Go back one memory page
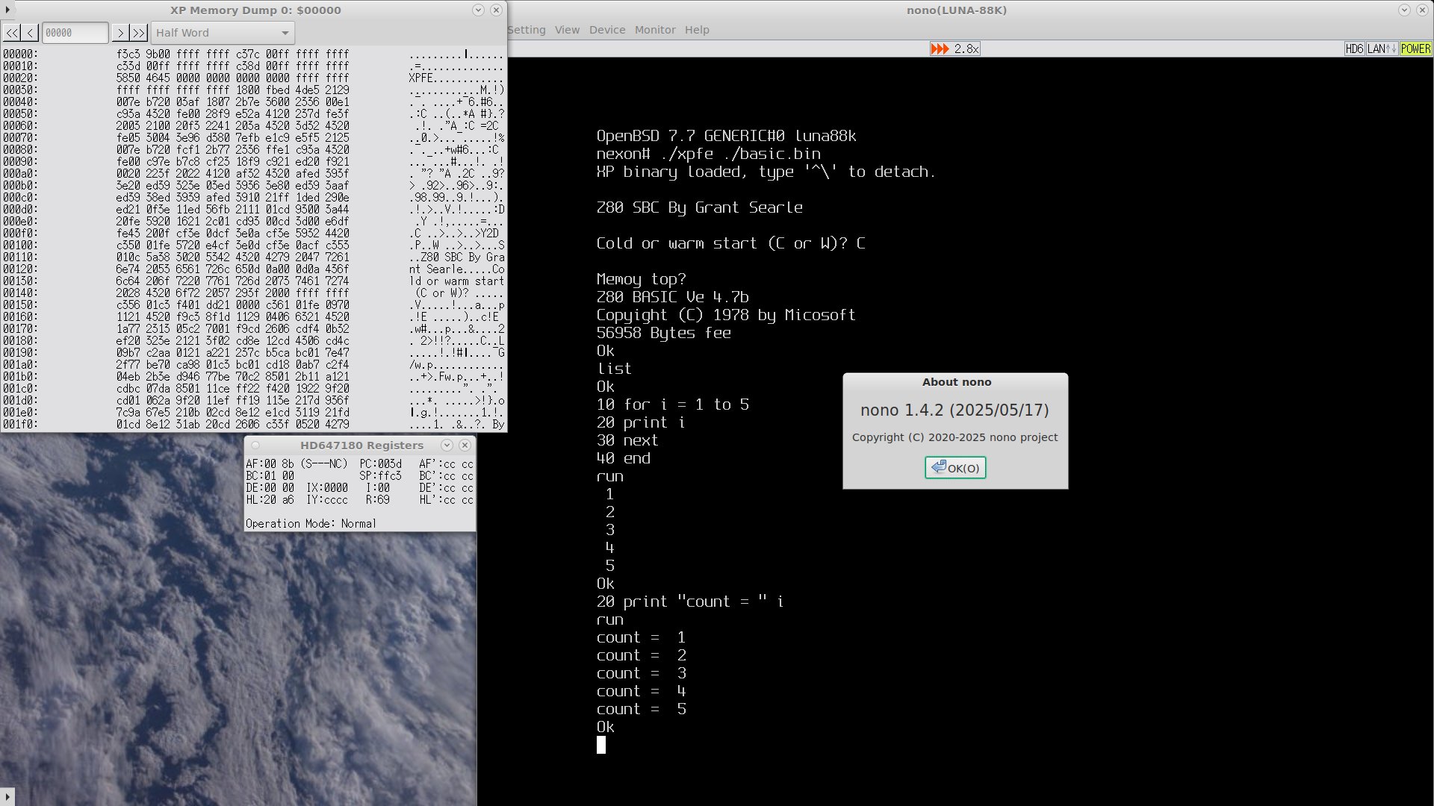The height and width of the screenshot is (806, 1434). coord(30,33)
